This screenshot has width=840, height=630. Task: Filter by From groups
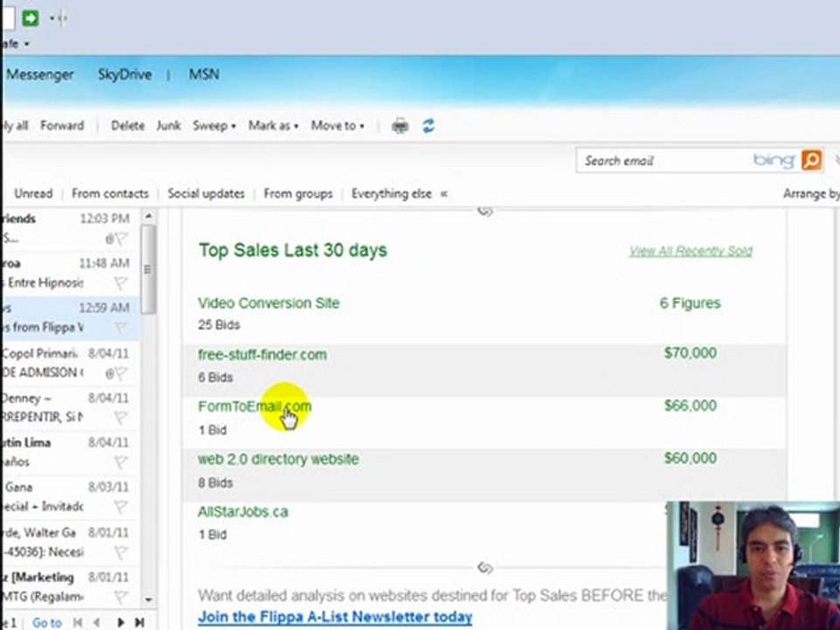pos(297,194)
